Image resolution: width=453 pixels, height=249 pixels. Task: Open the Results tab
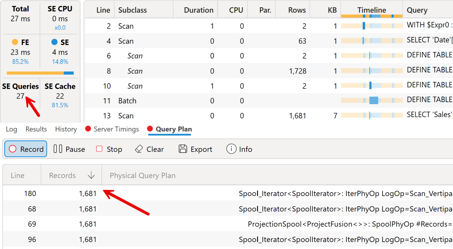[x=36, y=129]
